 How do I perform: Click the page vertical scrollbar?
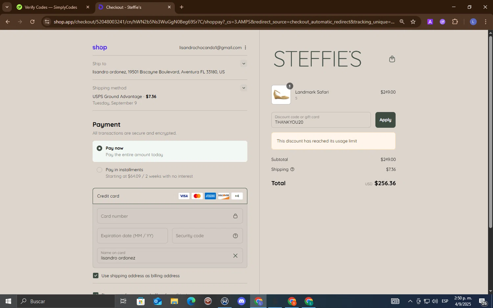(x=490, y=131)
